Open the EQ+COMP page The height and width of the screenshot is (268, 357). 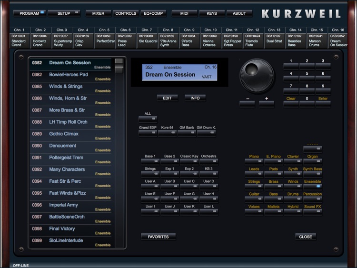pyautogui.click(x=153, y=13)
